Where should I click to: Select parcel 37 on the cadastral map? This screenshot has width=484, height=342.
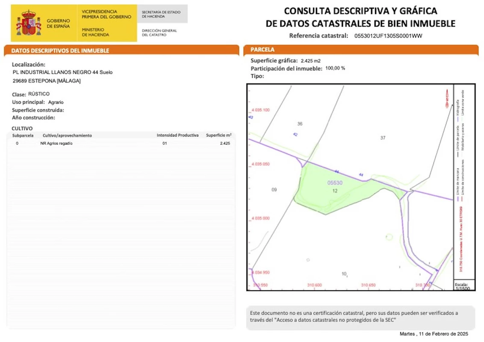point(383,137)
